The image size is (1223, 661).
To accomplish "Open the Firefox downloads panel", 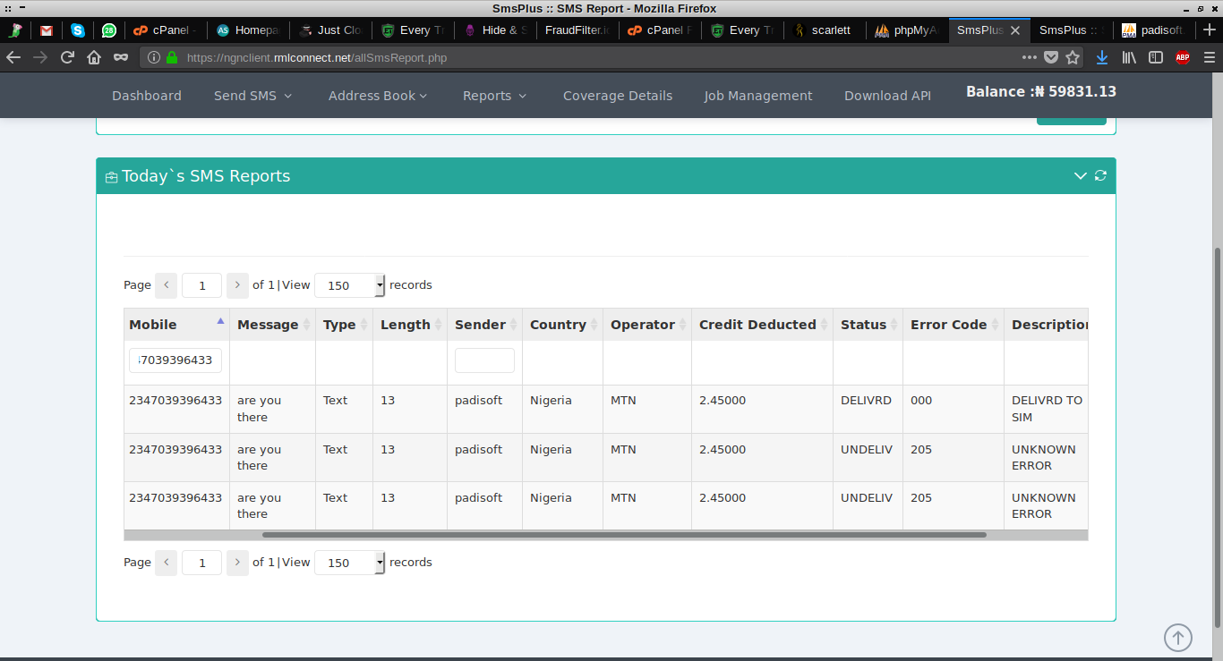I will coord(1102,57).
